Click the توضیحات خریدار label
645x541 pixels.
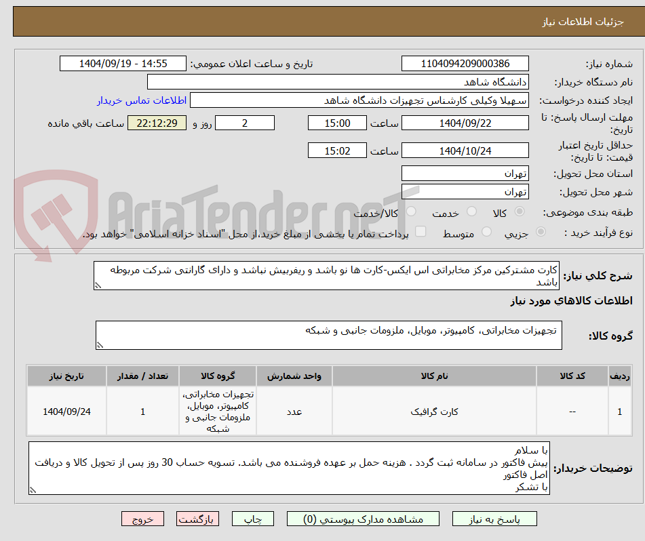[593, 468]
